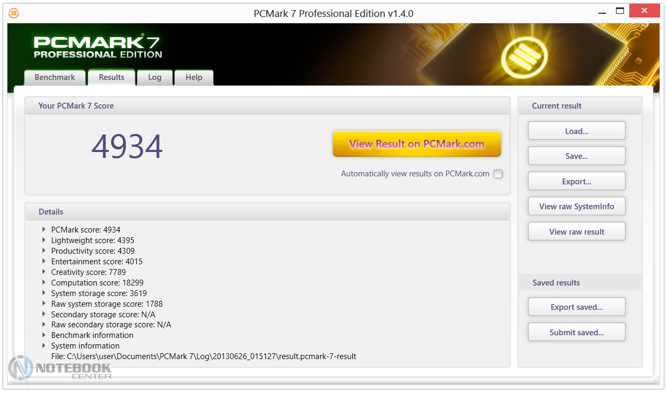Click the orange app menu icon in title bar

(14, 13)
